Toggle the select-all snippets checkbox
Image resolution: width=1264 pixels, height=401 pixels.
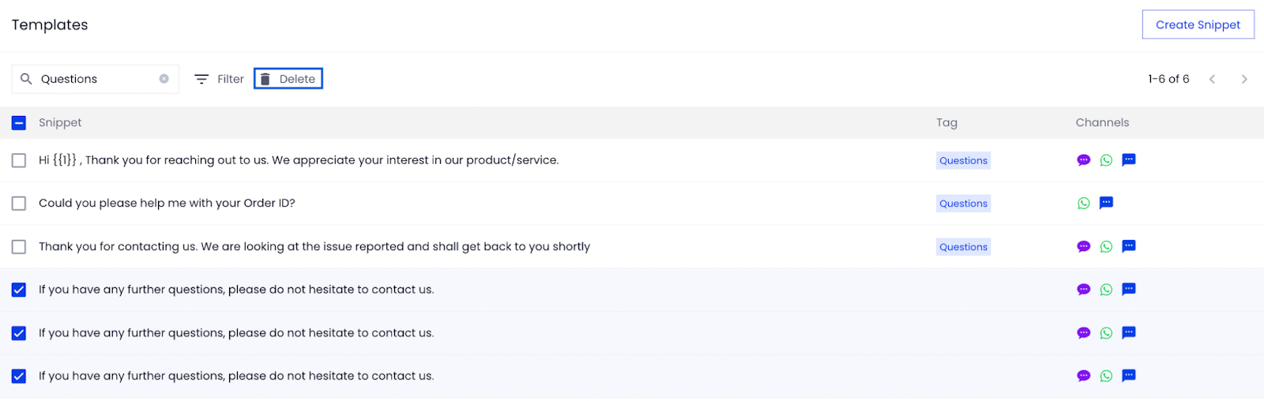[x=19, y=123]
